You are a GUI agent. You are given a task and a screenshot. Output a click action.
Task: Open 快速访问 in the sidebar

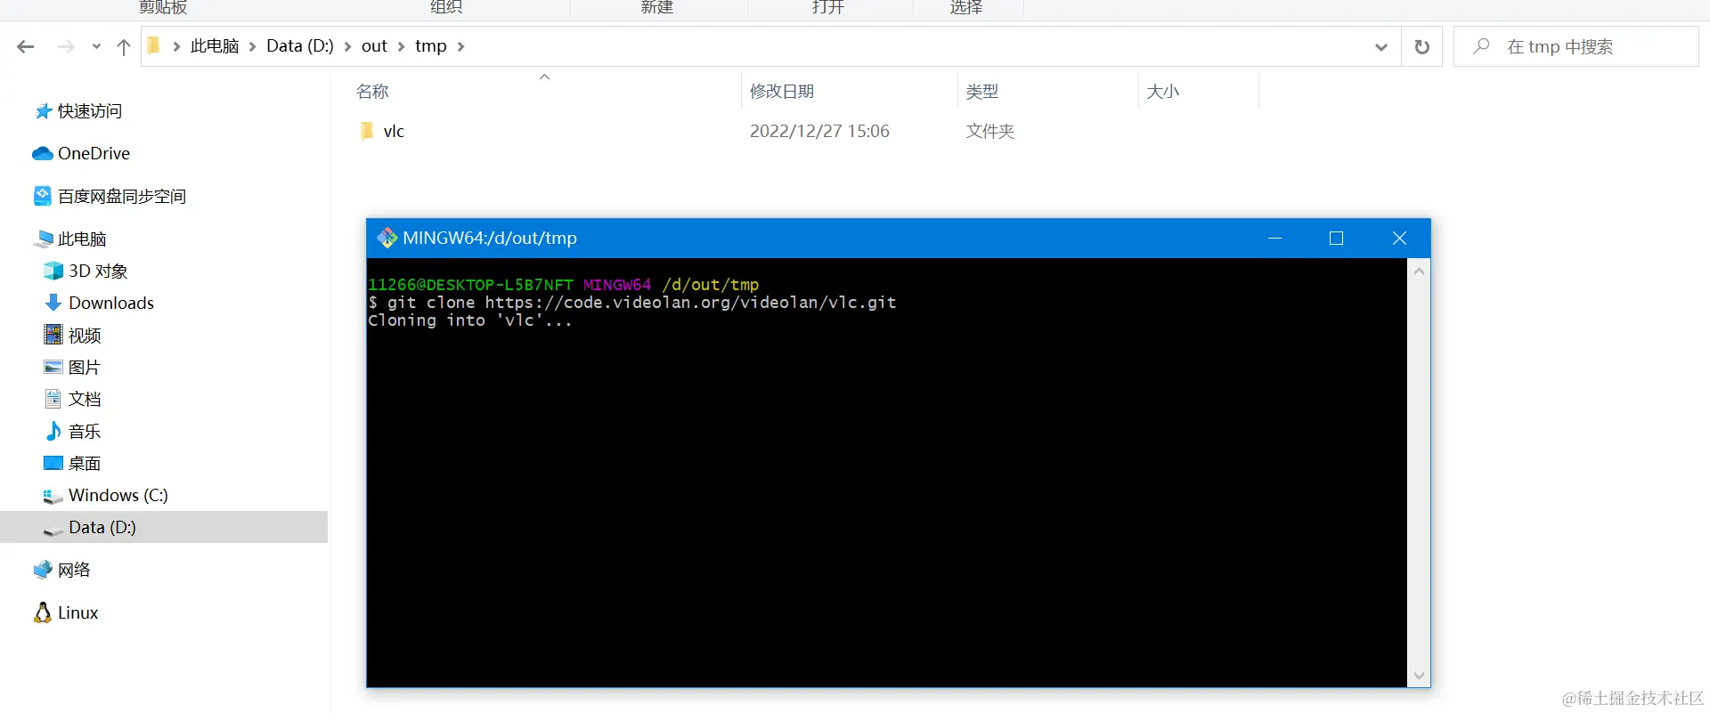click(x=89, y=111)
